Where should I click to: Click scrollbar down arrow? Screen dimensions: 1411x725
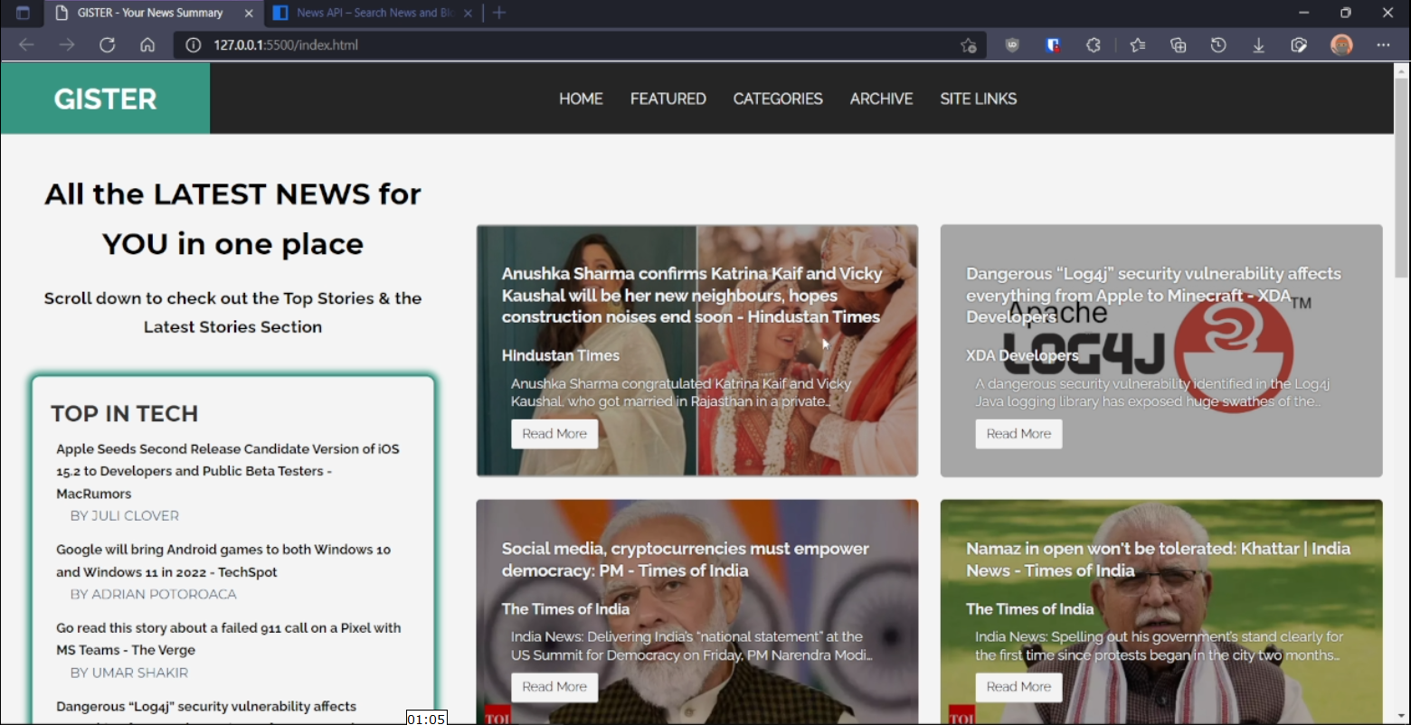pos(1401,716)
